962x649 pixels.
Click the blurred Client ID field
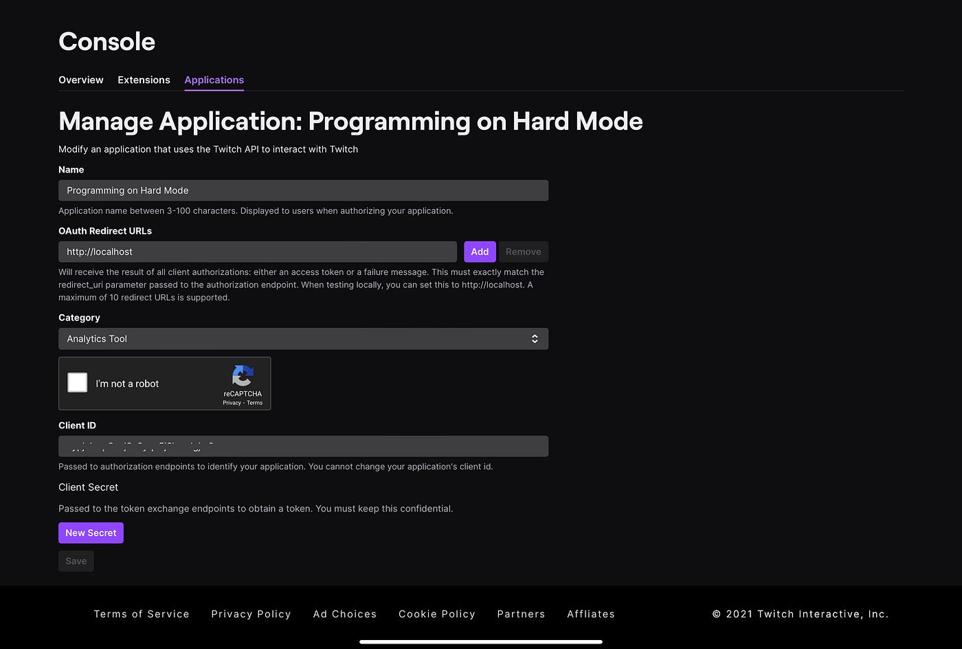(302, 445)
